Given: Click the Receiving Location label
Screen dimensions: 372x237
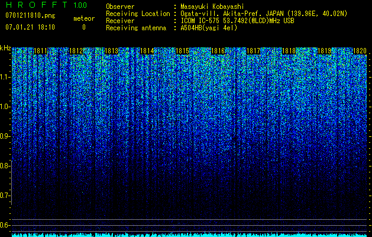Looking at the screenshot, I should (x=138, y=14).
